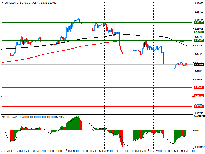205x154 pixels.
Task: Click price scale value 1.15745
Action: pyautogui.click(x=199, y=113)
